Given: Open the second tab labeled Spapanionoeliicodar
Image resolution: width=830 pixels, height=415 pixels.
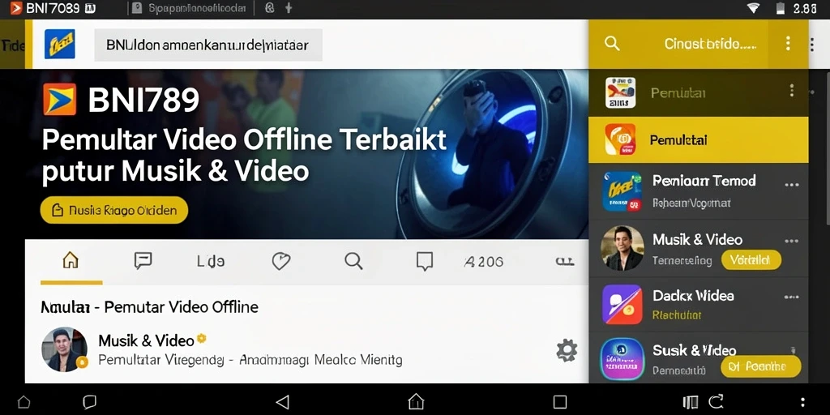Looking at the screenshot, I should [190, 8].
